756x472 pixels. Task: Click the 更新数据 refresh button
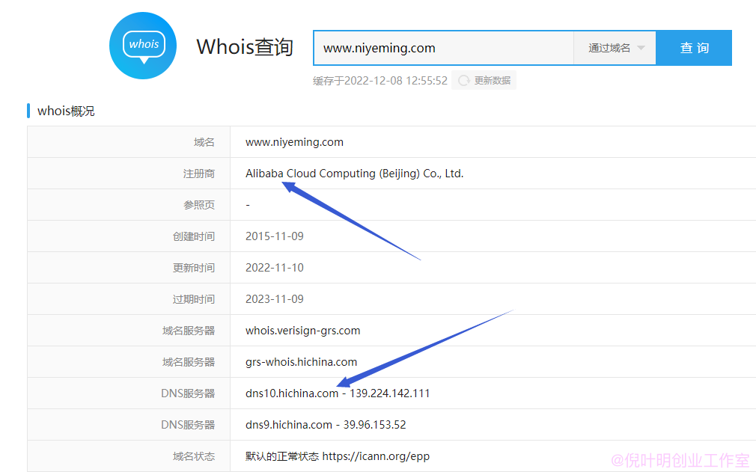click(484, 81)
